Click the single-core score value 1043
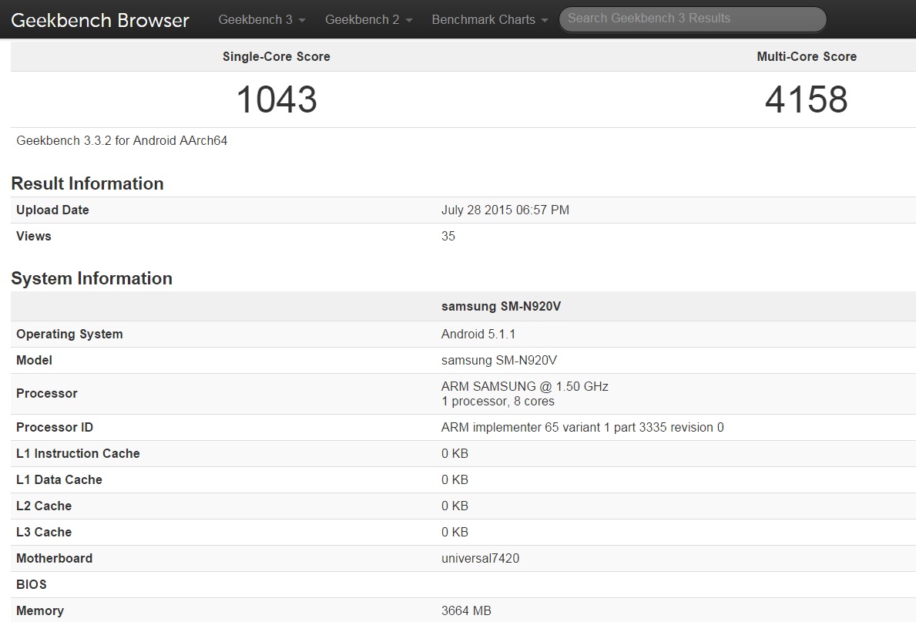The height and width of the screenshot is (622, 916). point(277,99)
